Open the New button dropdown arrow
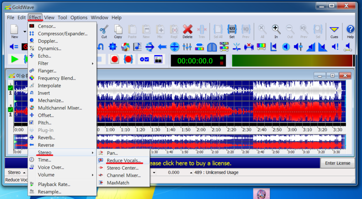 coord(24,31)
